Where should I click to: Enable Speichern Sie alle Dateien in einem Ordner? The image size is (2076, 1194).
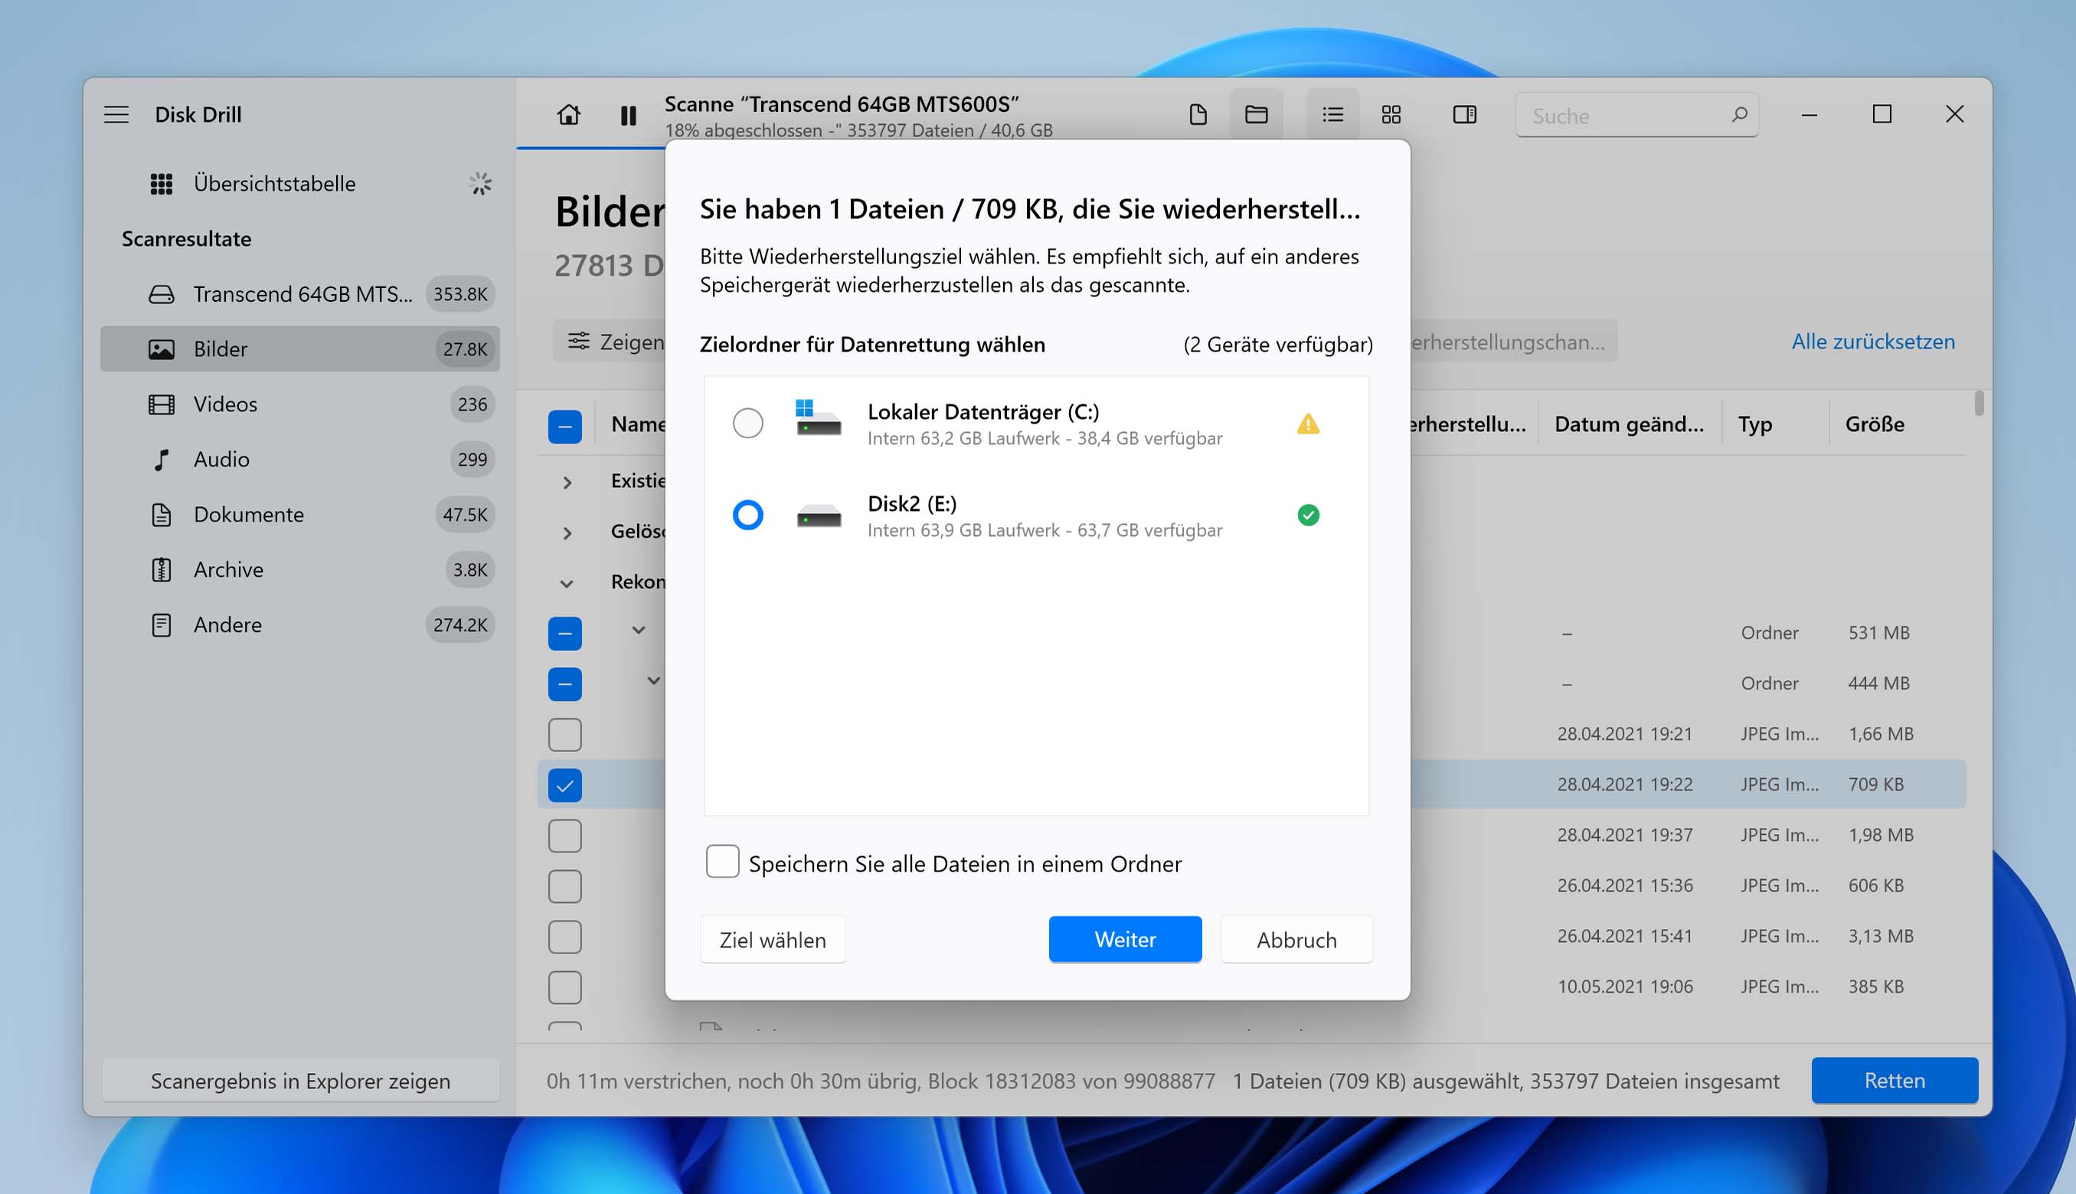point(721,862)
